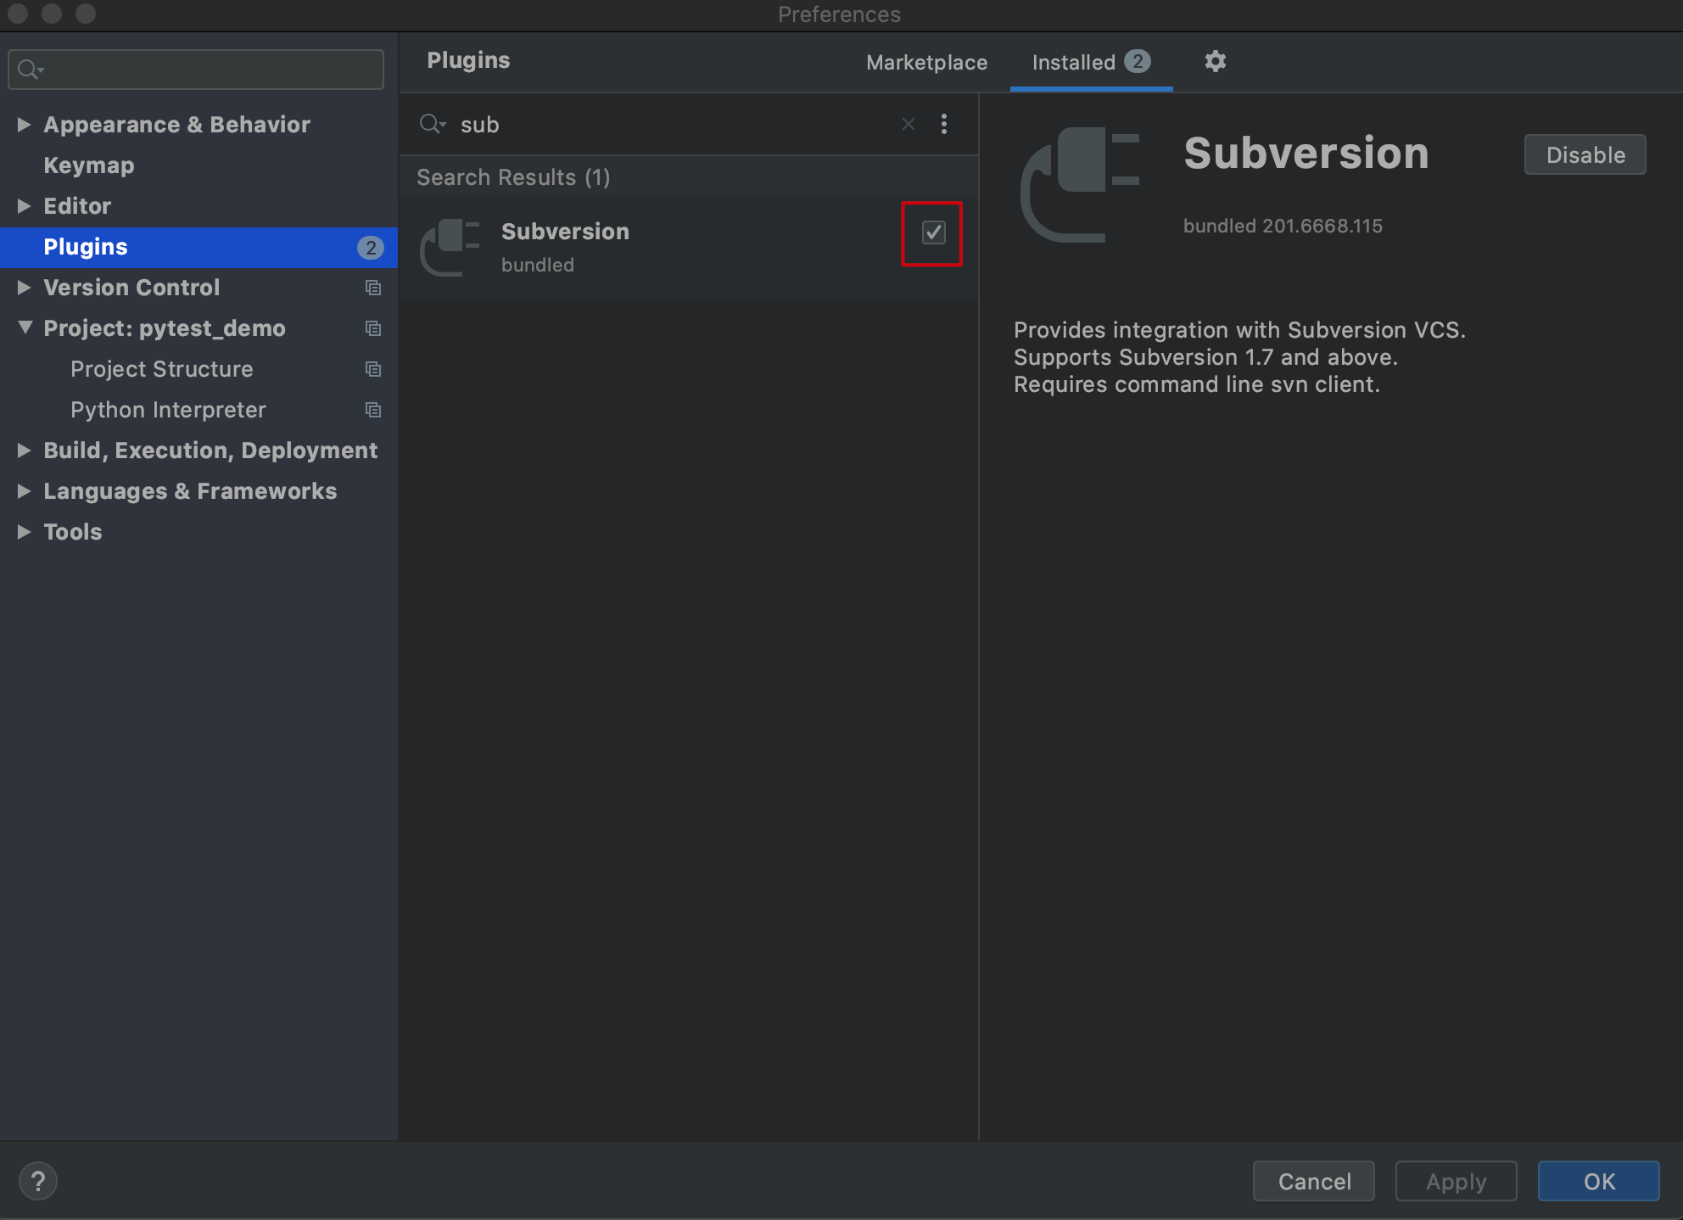Click the settings search magnifier icon

coord(31,69)
